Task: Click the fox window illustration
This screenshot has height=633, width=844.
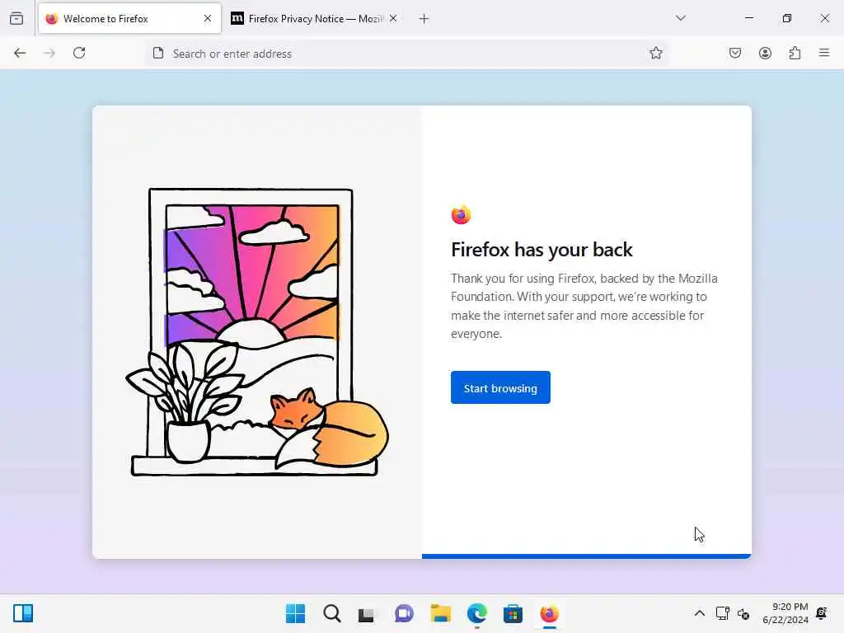Action: point(257,333)
